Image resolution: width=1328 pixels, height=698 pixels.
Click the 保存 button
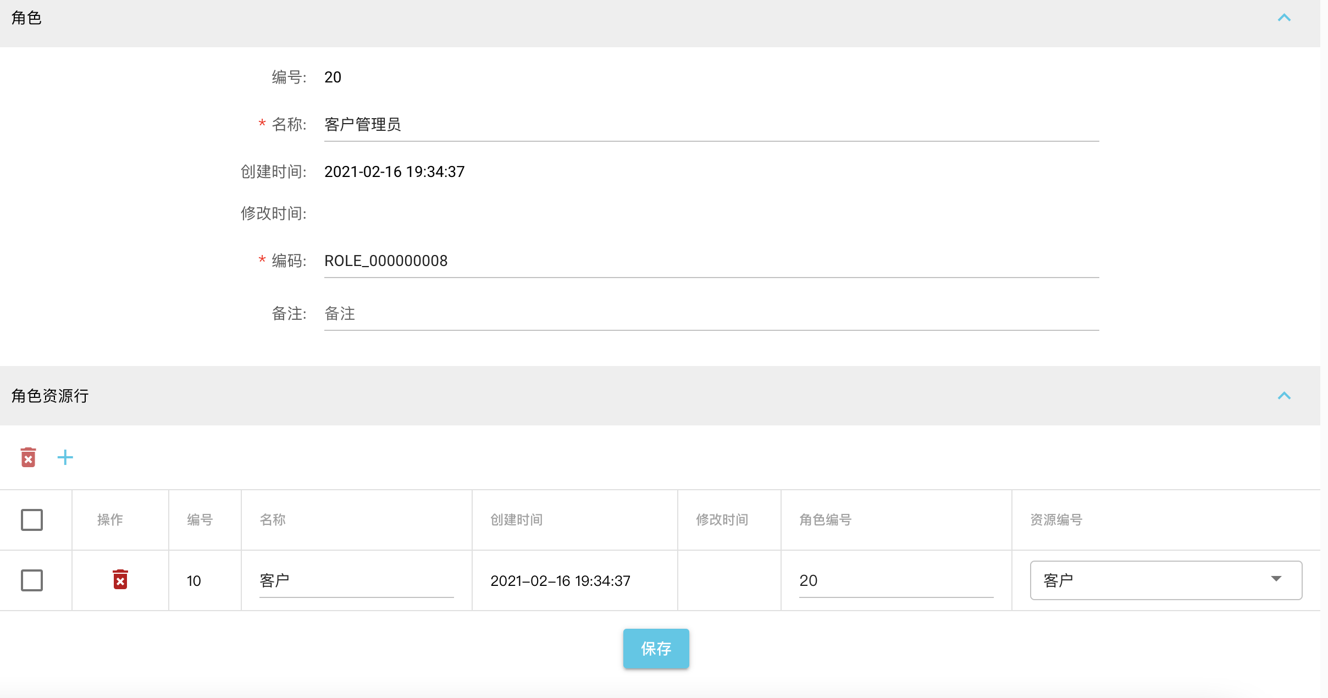coord(656,649)
